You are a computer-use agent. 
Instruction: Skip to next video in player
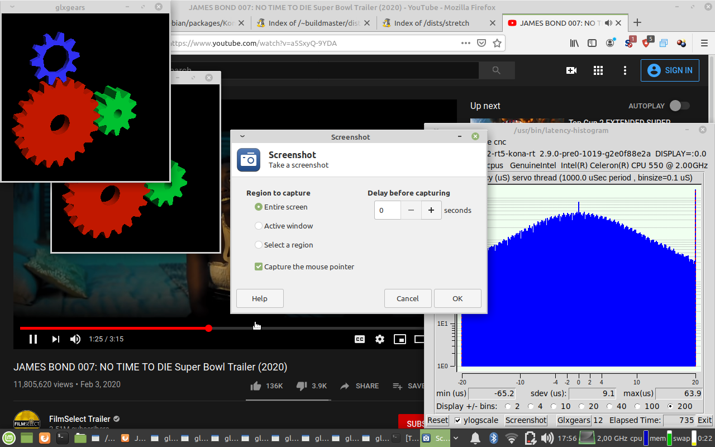coord(55,339)
